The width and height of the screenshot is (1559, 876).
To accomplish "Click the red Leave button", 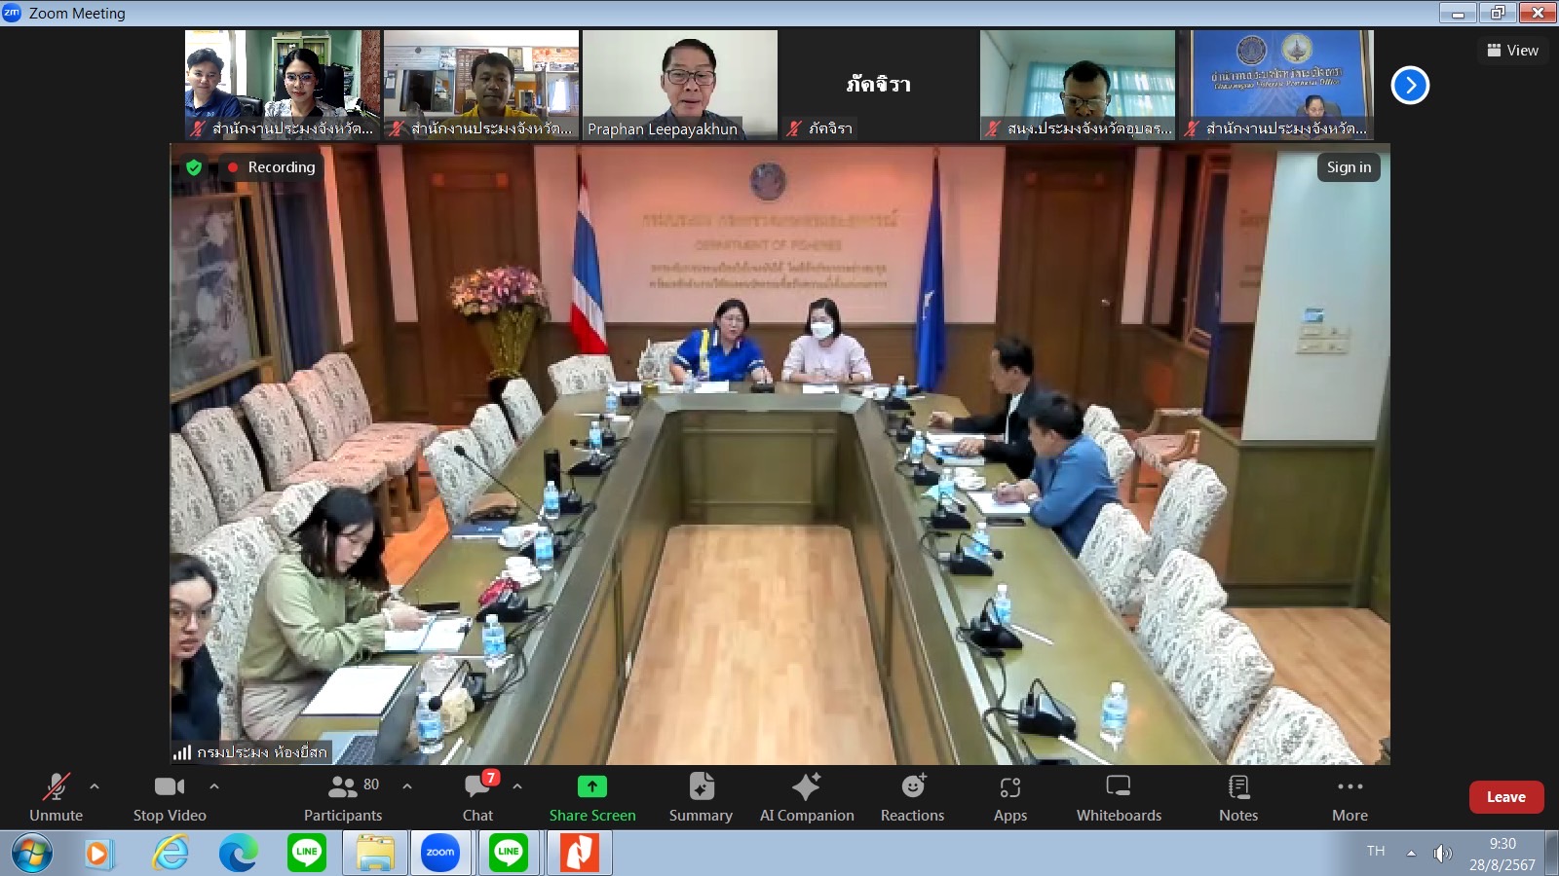I will point(1506,797).
